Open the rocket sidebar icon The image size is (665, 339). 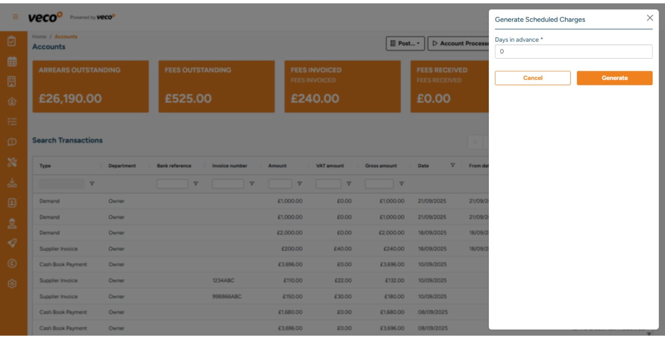tap(12, 243)
